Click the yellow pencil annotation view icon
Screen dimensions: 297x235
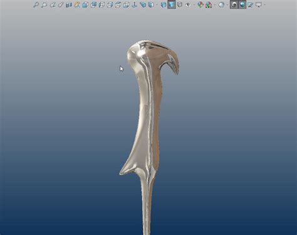click(77, 5)
